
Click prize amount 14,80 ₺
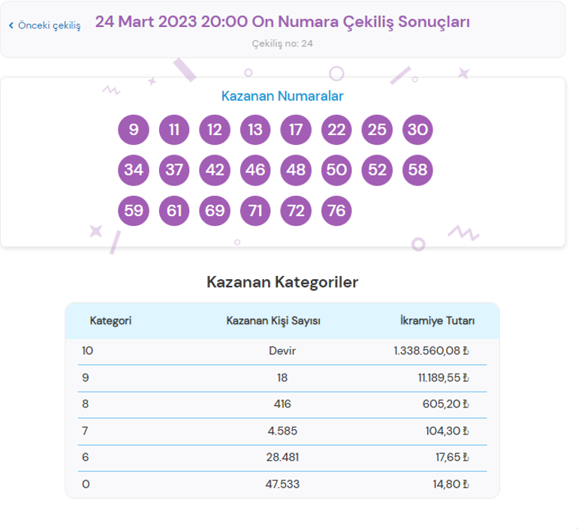[451, 484]
